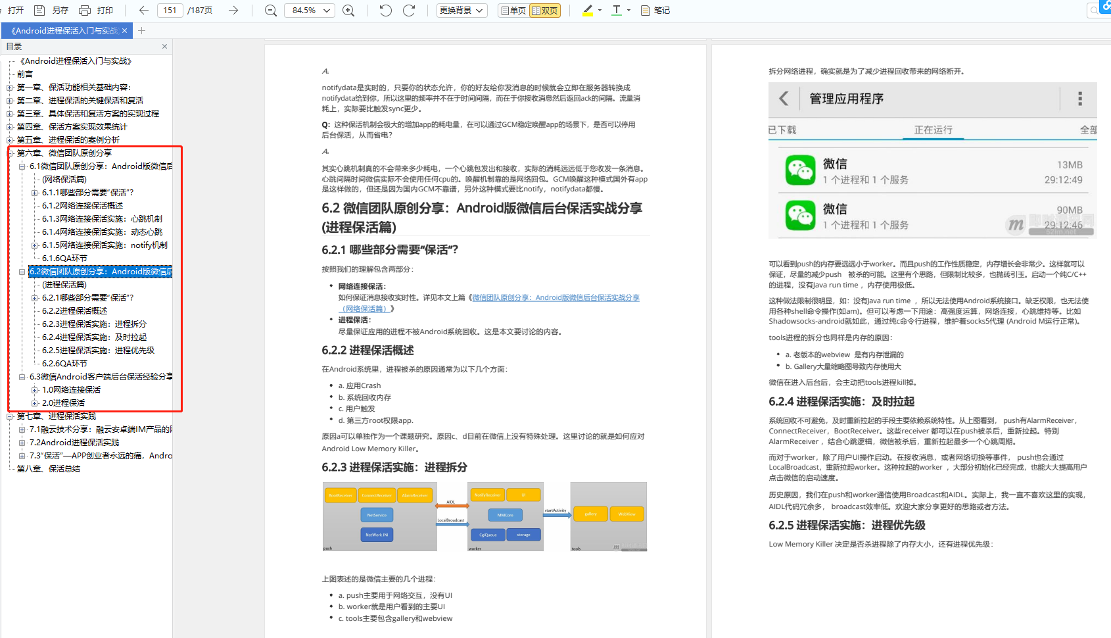Collapse the 6.1微信团队原创分享 node
Image resolution: width=1111 pixels, height=638 pixels.
tap(22, 166)
